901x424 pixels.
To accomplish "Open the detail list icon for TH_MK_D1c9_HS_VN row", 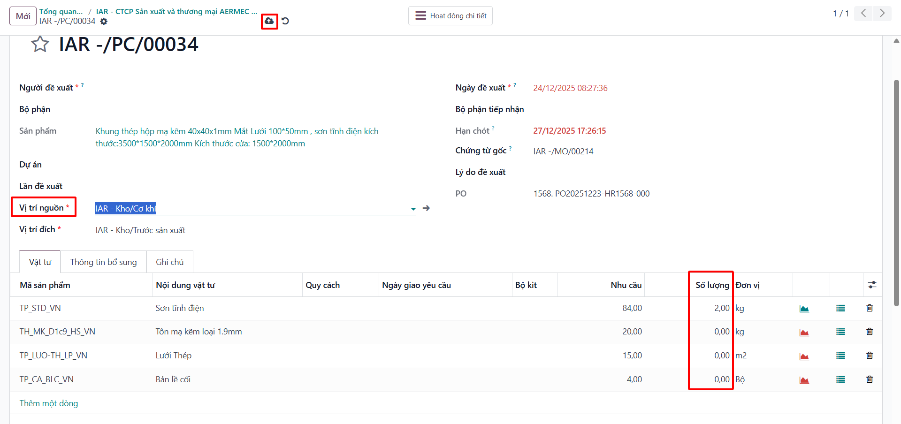I will [840, 332].
